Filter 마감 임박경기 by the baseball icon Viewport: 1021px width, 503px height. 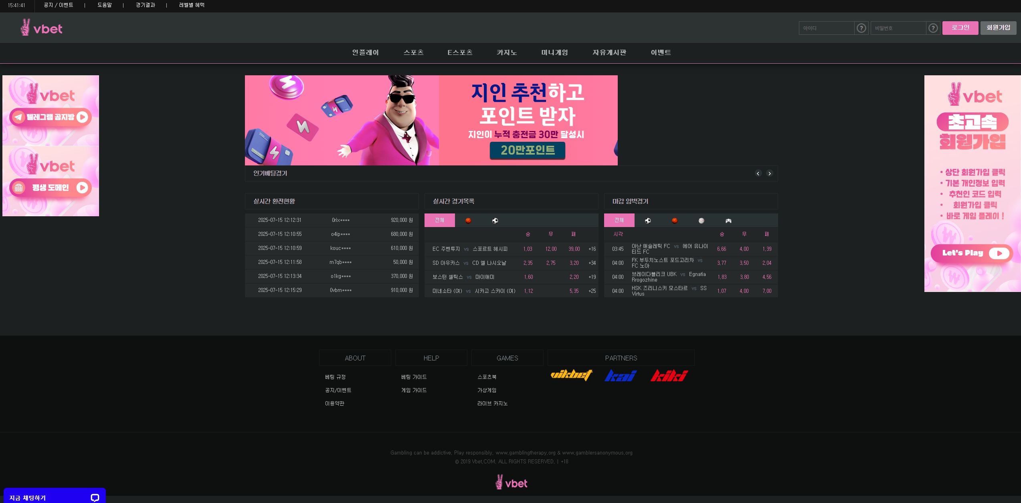pyautogui.click(x=702, y=221)
